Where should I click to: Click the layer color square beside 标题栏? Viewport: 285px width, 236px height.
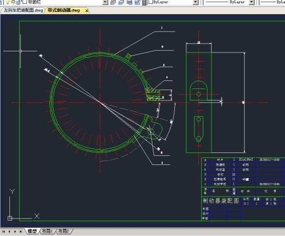click(x=25, y=2)
